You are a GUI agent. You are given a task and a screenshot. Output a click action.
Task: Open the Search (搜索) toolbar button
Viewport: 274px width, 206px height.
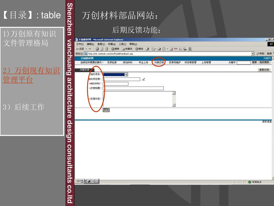[115, 49]
